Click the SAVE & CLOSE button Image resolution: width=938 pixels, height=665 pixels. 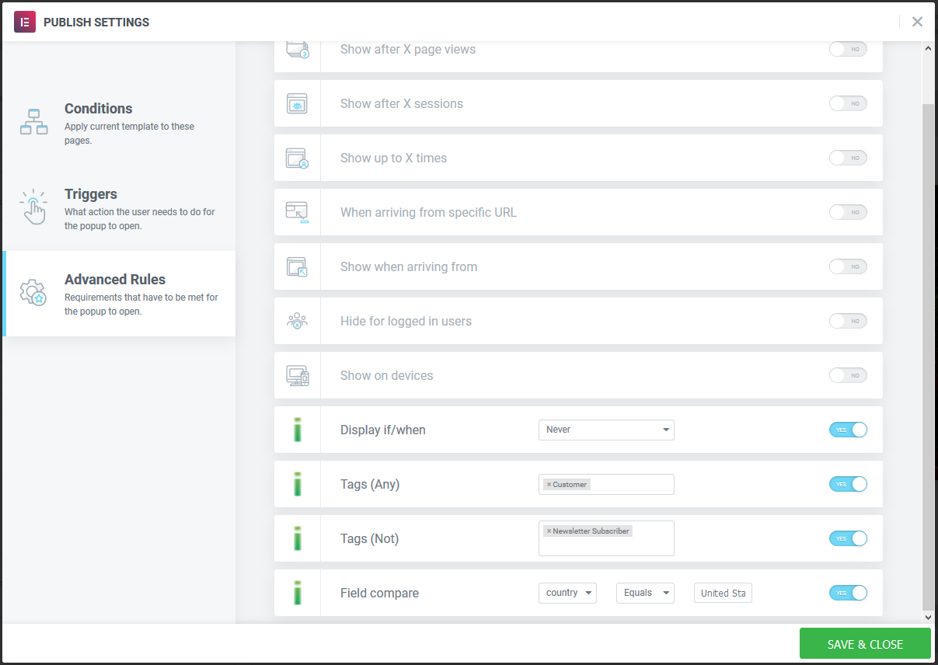pos(865,643)
